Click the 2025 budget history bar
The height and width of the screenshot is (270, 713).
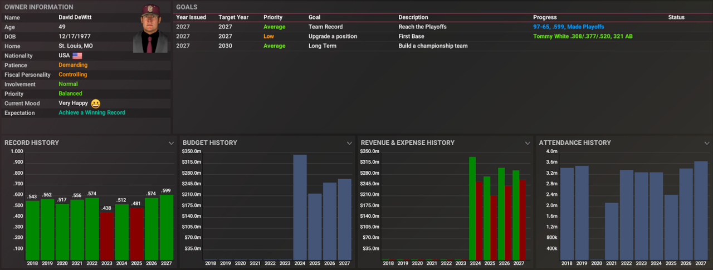[315, 227]
